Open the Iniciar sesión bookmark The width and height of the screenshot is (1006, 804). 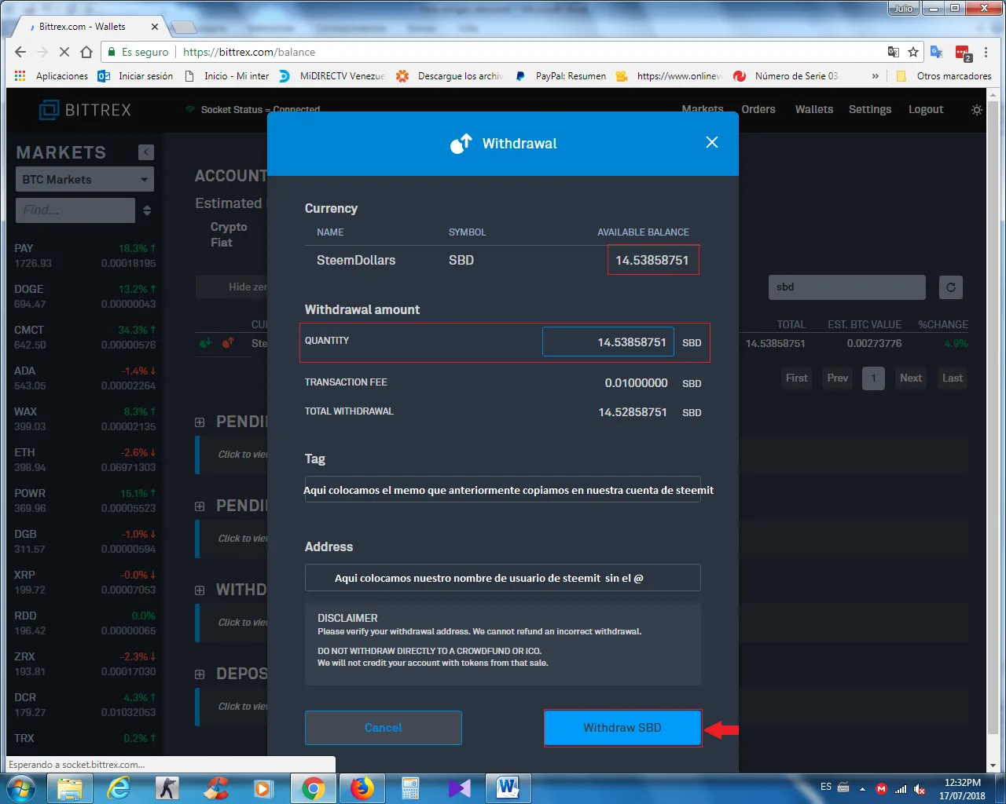pos(136,76)
